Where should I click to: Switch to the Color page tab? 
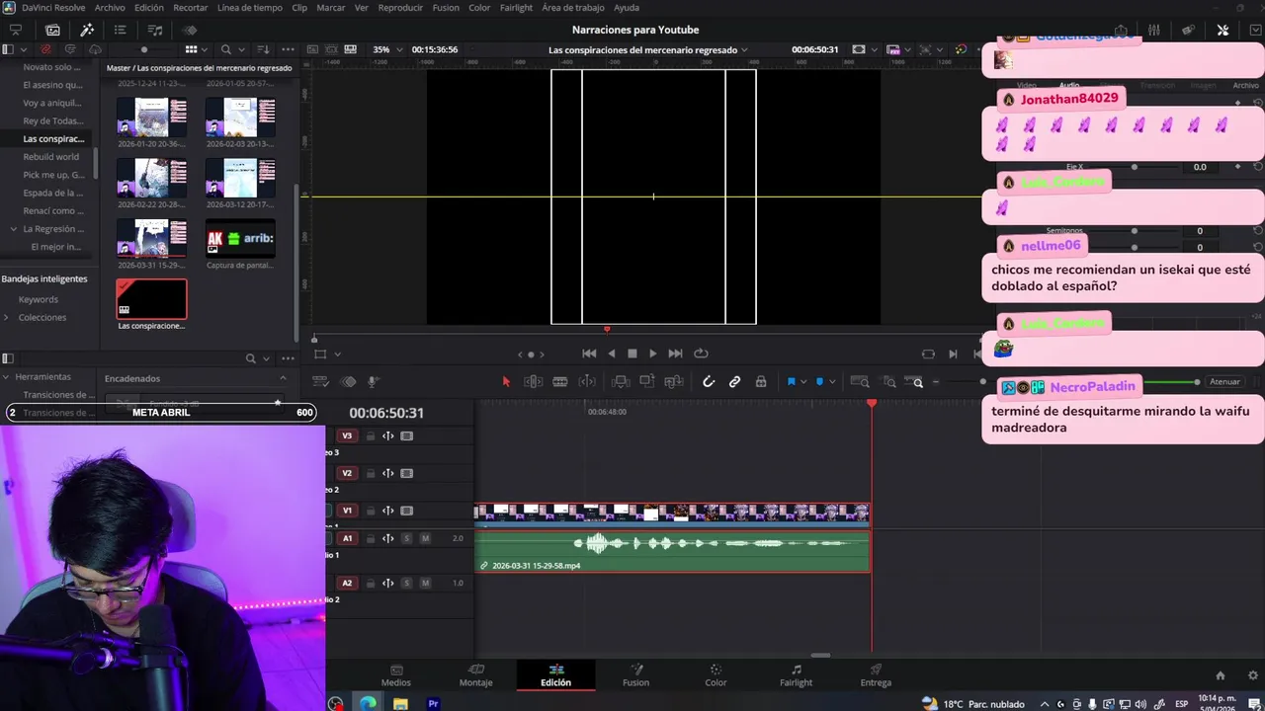(x=716, y=675)
